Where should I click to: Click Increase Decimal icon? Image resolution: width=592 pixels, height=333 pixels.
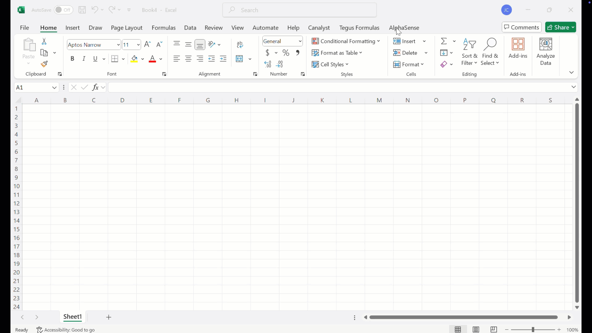[268, 64]
